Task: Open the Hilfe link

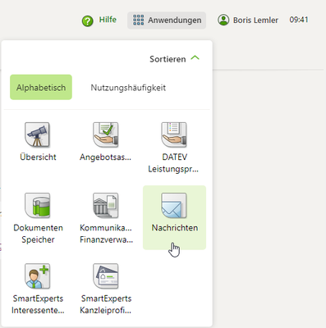Action: pos(108,20)
